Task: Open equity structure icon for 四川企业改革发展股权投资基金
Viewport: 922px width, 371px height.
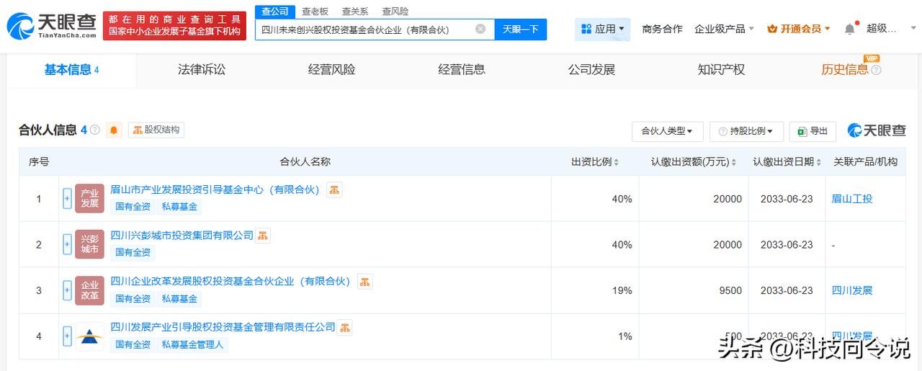Action: click(365, 281)
